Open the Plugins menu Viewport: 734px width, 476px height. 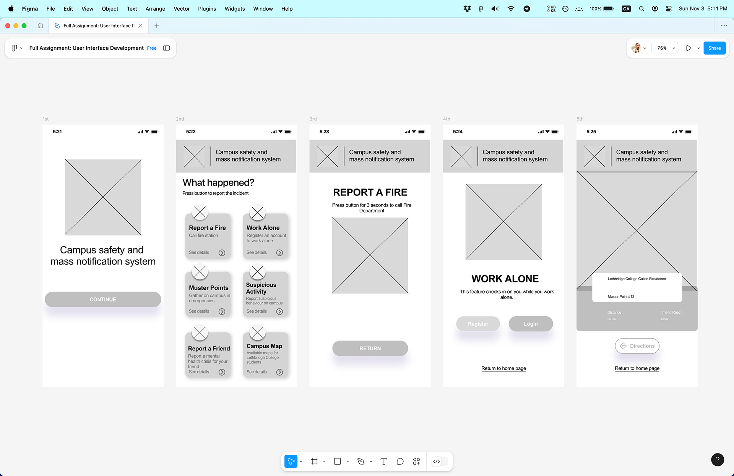coord(207,8)
